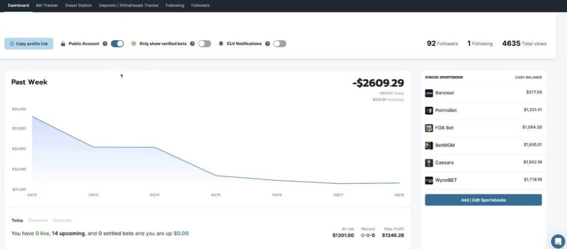Select the Yesterday bets filter

[x=61, y=220]
